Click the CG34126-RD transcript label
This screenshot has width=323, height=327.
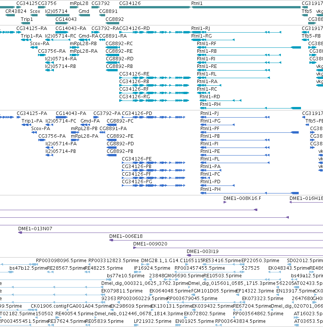tap(135, 28)
